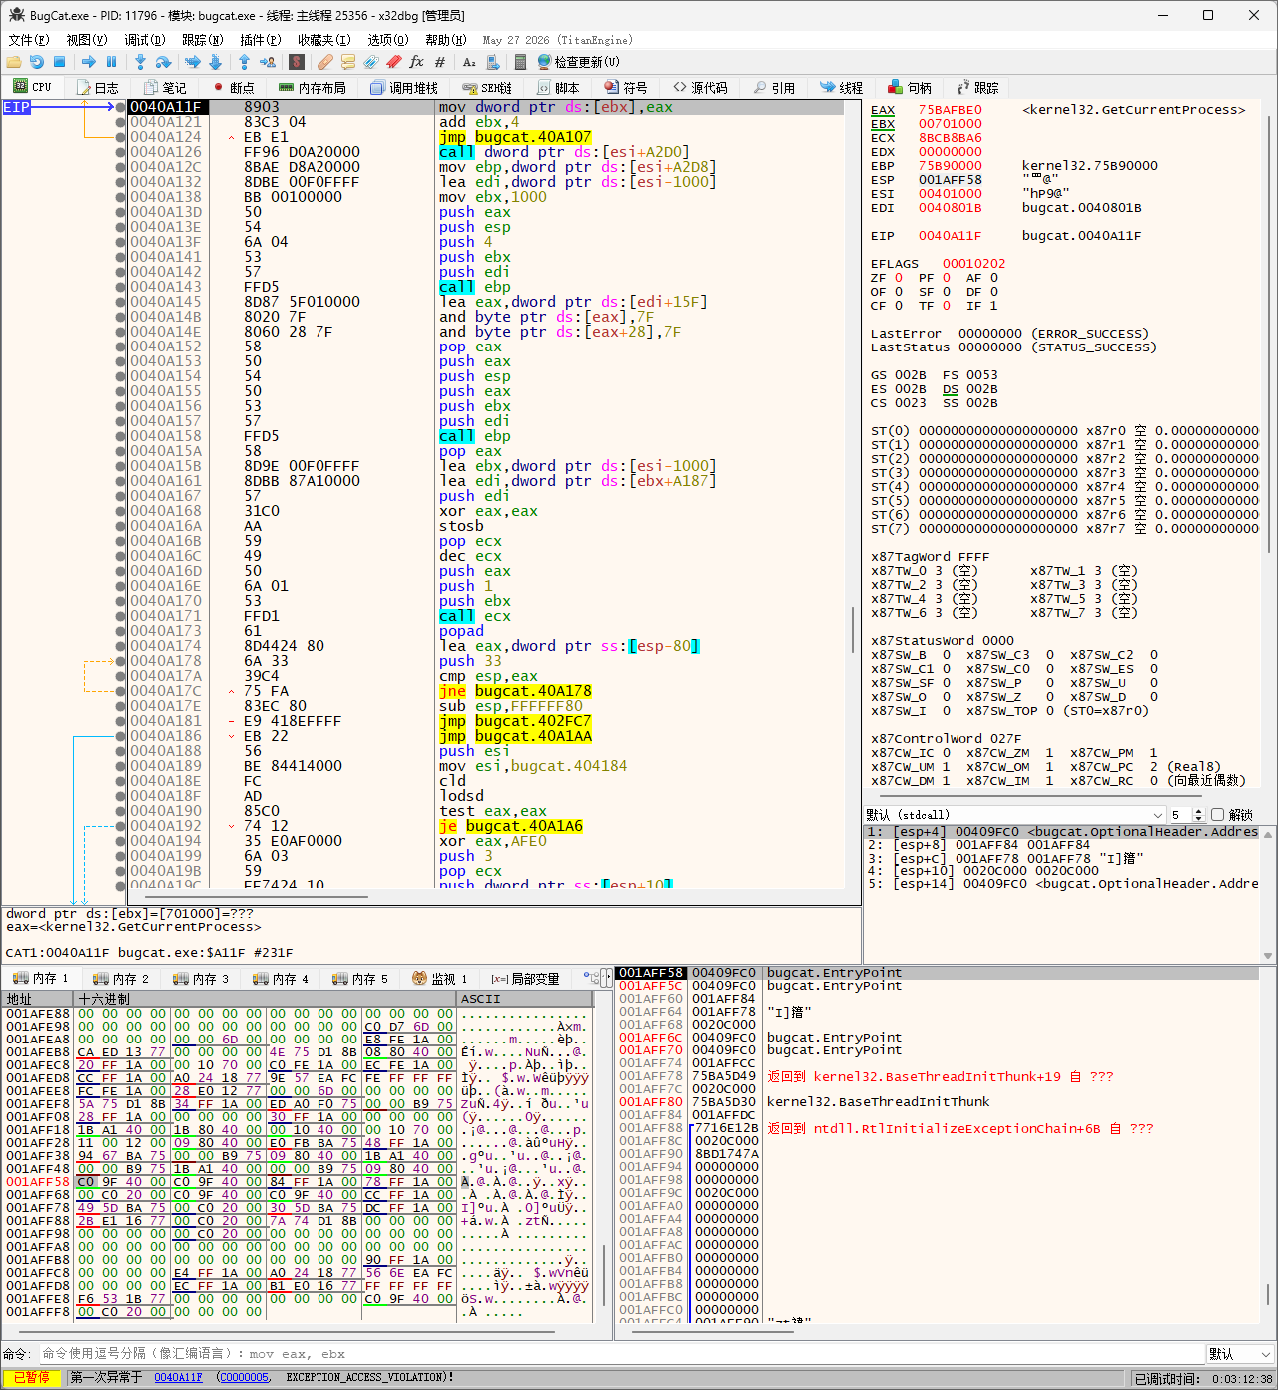1278x1390 pixels.
Task: Restart the debugged program
Action: [x=36, y=62]
